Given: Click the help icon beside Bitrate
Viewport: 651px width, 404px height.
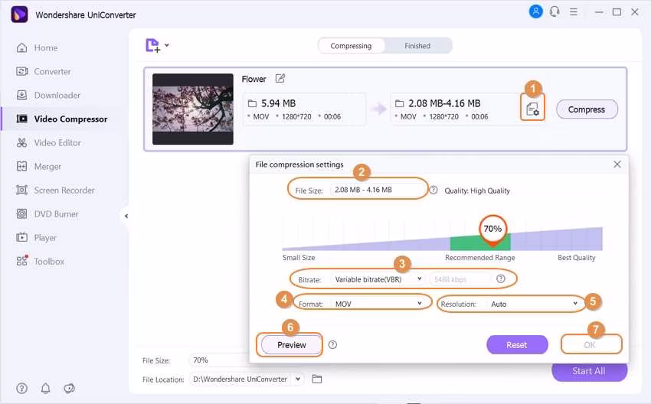Looking at the screenshot, I should point(501,279).
